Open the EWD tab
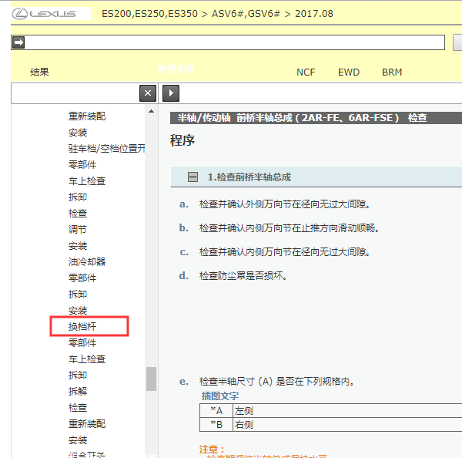462x458 pixels. tap(349, 72)
